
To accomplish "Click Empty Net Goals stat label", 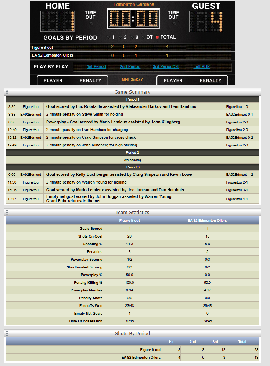I will 88,314.
